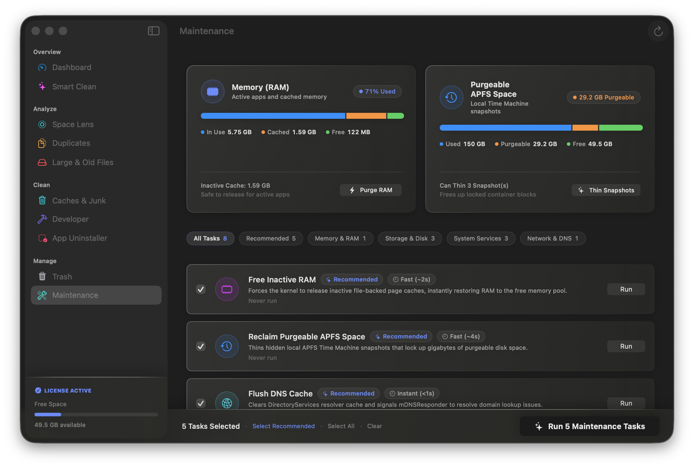Click the Maintenance page title
This screenshot has width=694, height=468.
207,31
